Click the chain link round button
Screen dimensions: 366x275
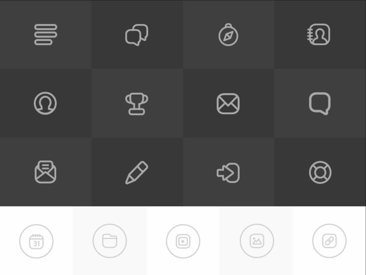[x=329, y=241]
